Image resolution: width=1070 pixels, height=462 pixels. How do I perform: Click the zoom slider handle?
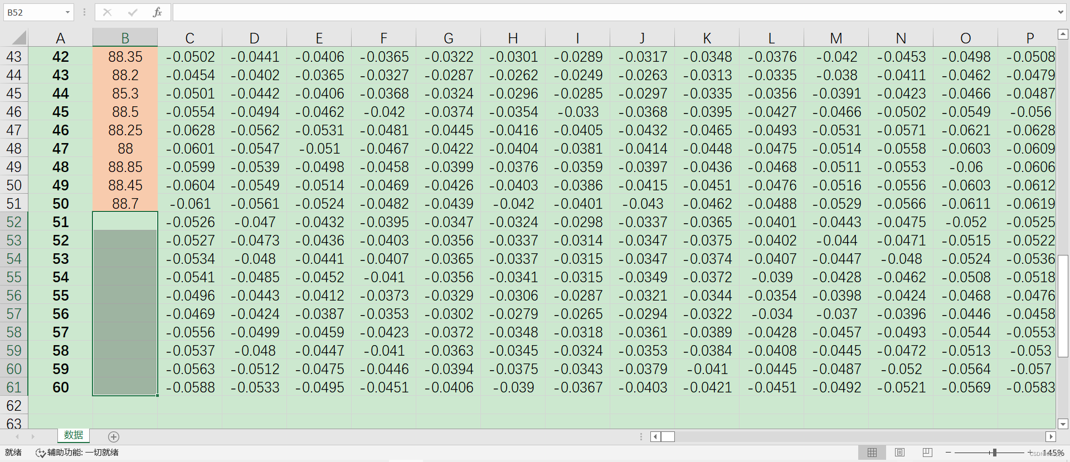(x=994, y=453)
